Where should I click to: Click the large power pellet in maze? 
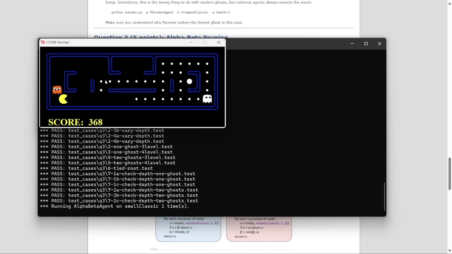tap(190, 81)
